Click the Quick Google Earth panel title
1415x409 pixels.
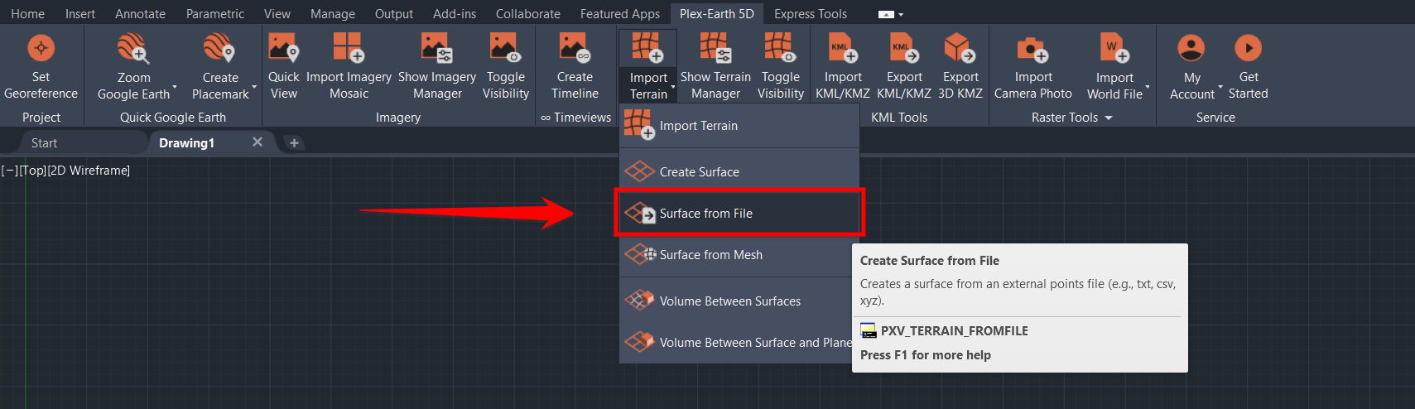click(172, 118)
